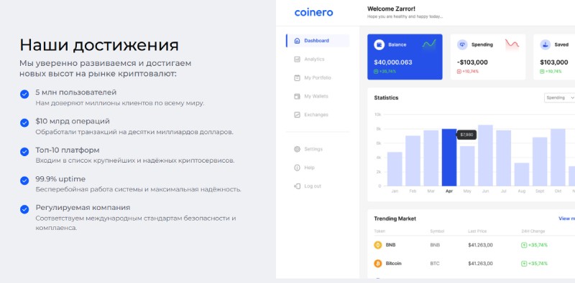Click the Balance wallet icon
The height and width of the screenshot is (283, 575).
click(x=379, y=44)
